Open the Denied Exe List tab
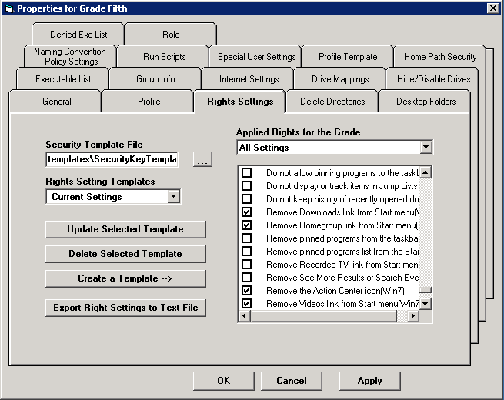 pyautogui.click(x=78, y=35)
